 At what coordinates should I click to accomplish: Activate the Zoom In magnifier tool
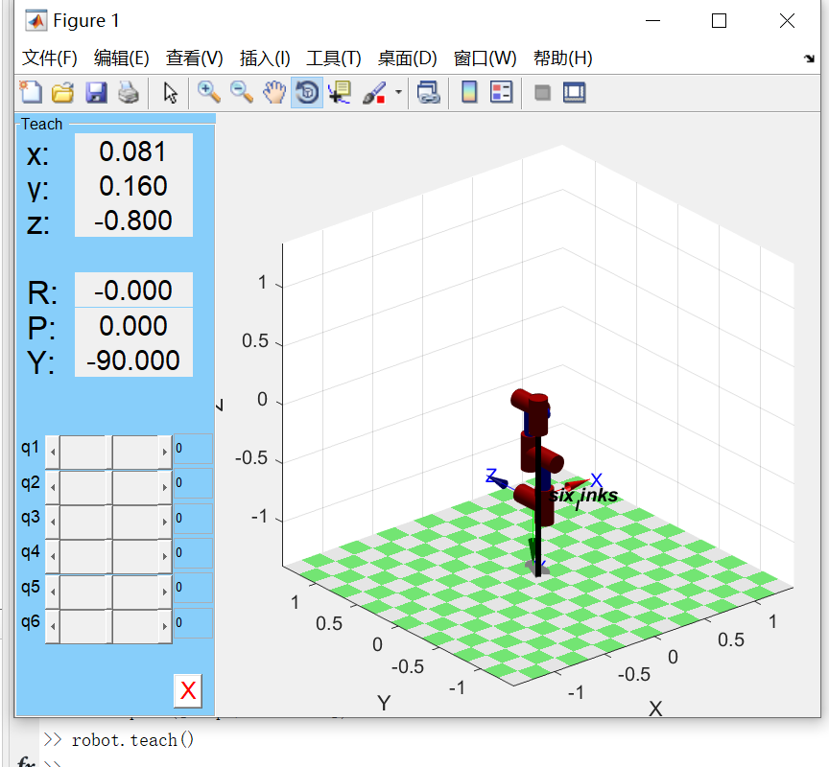[209, 92]
